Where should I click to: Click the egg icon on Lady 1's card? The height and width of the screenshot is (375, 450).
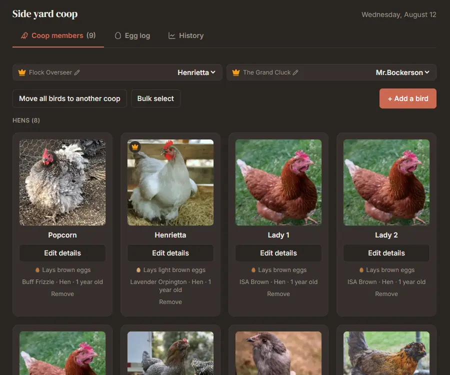tap(253, 270)
